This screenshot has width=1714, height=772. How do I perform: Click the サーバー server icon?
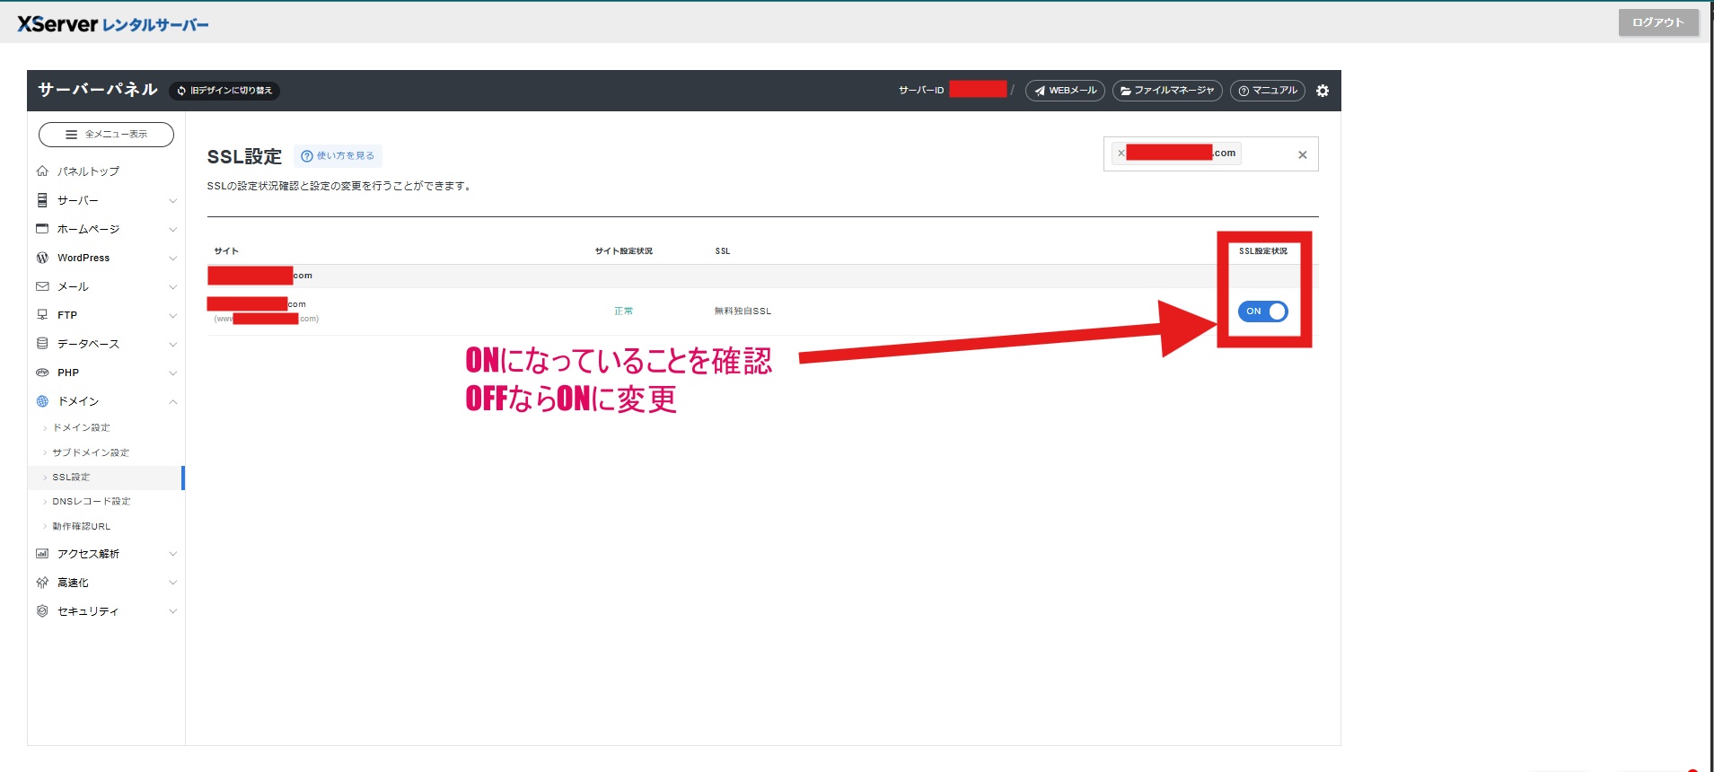tap(42, 200)
